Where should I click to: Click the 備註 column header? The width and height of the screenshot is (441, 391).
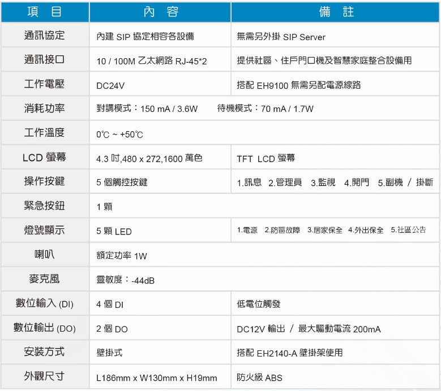pyautogui.click(x=336, y=12)
